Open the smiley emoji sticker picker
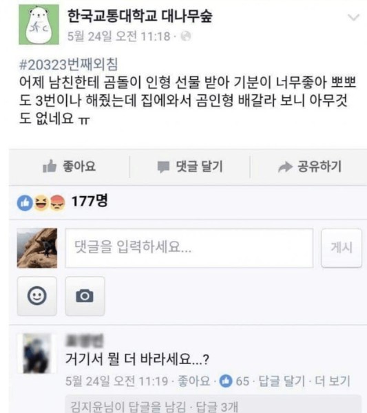This screenshot has height=413, width=367. [x=37, y=296]
